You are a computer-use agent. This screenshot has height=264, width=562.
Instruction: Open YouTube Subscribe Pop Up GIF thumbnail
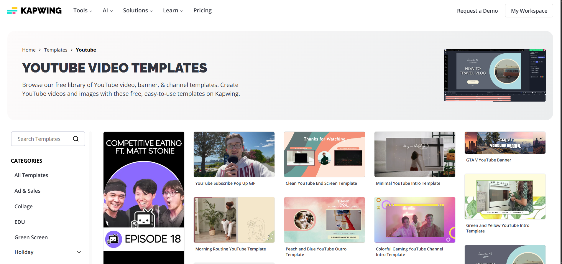234,154
